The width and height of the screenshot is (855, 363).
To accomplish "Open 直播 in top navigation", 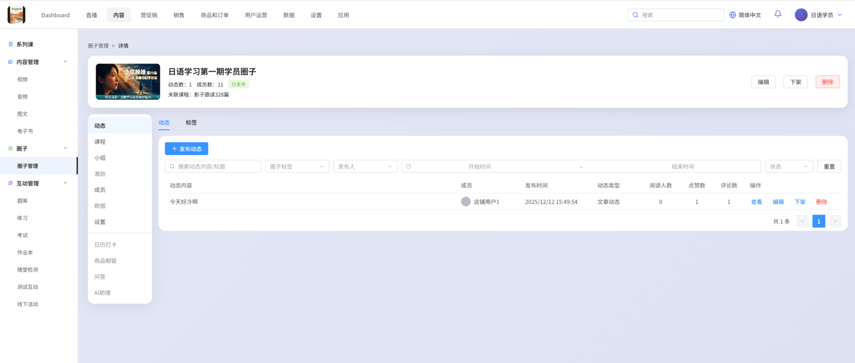I will [92, 15].
